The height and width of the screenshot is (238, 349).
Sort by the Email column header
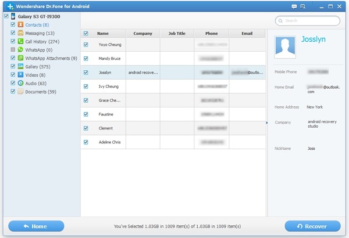point(247,34)
